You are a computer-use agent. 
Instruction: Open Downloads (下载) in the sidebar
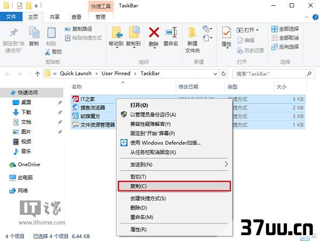click(x=26, y=112)
